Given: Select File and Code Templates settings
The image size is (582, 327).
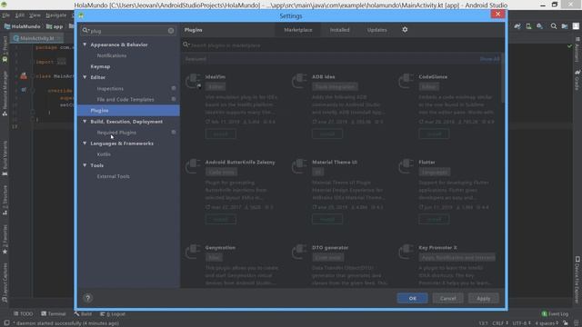Looking at the screenshot, I should [125, 99].
